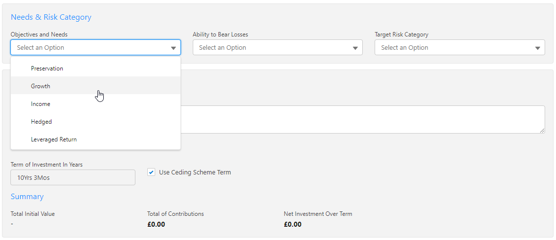The width and height of the screenshot is (556, 240).
Task: Click the Target Risk Category arrow icon
Action: point(538,48)
